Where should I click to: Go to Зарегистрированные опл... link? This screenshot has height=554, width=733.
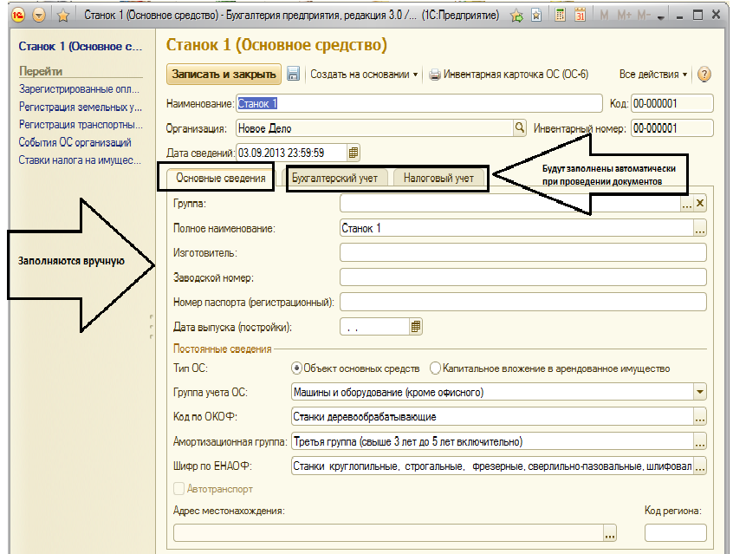click(x=79, y=89)
